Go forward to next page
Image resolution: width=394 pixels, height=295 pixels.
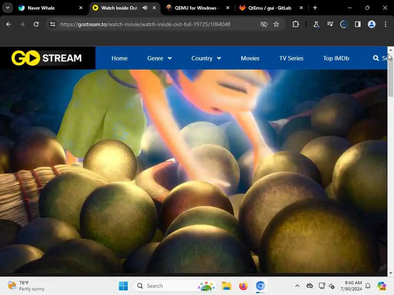[22, 24]
